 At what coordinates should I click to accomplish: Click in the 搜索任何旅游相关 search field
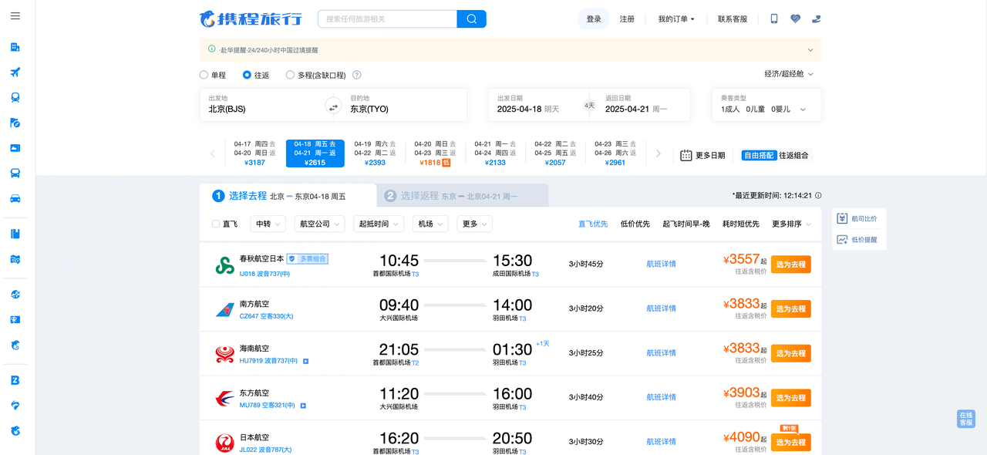[x=387, y=19]
